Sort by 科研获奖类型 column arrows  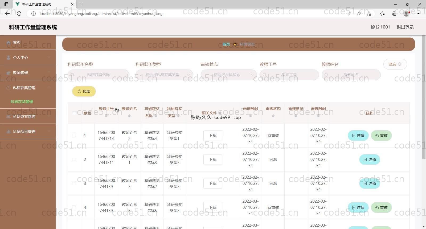coord(178,116)
